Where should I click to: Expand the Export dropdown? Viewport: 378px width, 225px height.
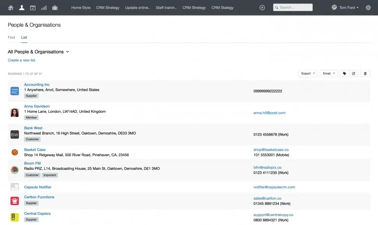tap(308, 73)
